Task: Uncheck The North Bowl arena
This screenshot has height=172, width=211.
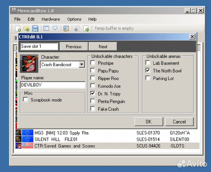Action: (148, 70)
